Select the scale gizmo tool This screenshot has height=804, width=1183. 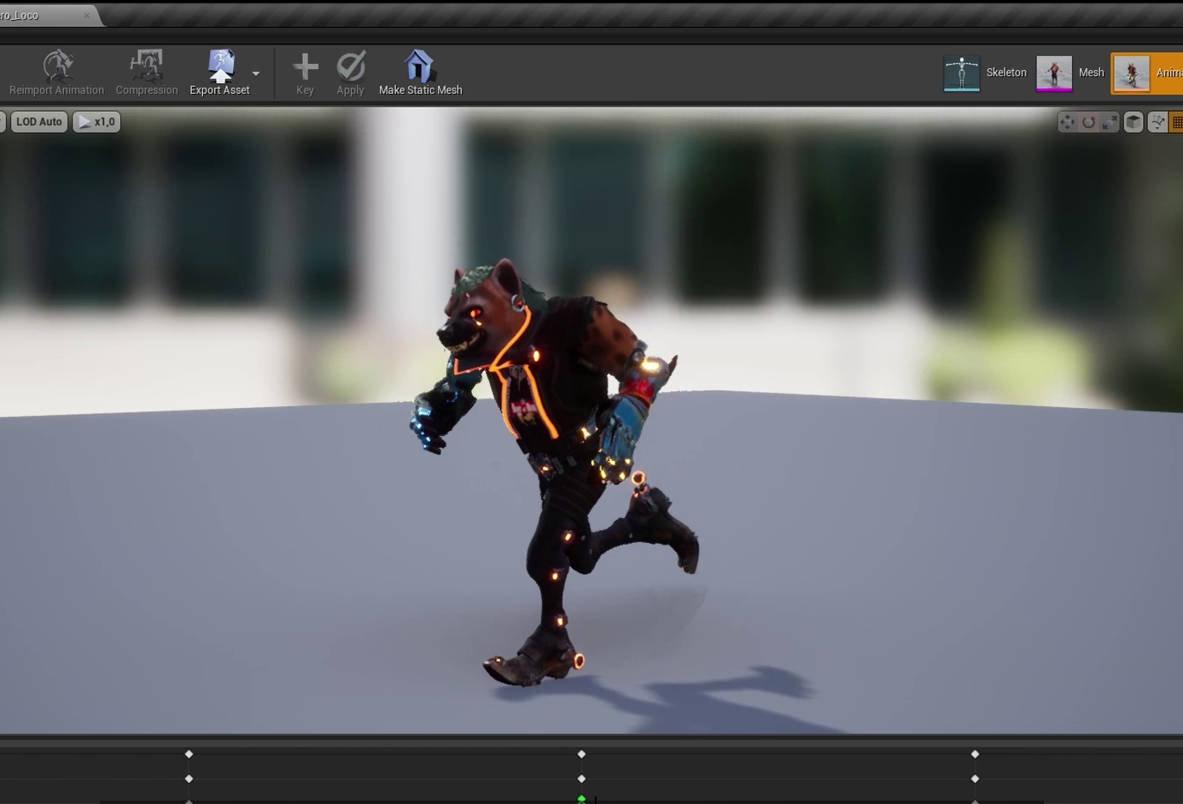(x=1109, y=122)
